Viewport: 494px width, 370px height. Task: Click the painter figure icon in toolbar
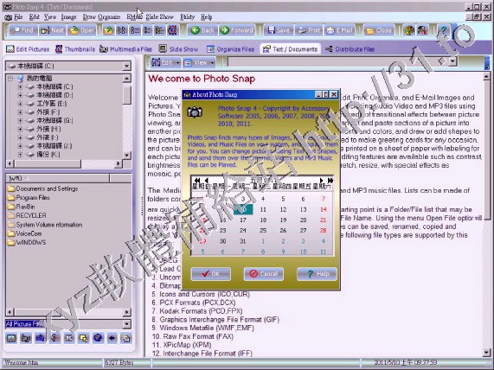click(422, 30)
